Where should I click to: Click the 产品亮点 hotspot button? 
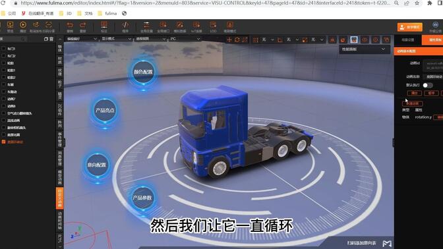105,111
